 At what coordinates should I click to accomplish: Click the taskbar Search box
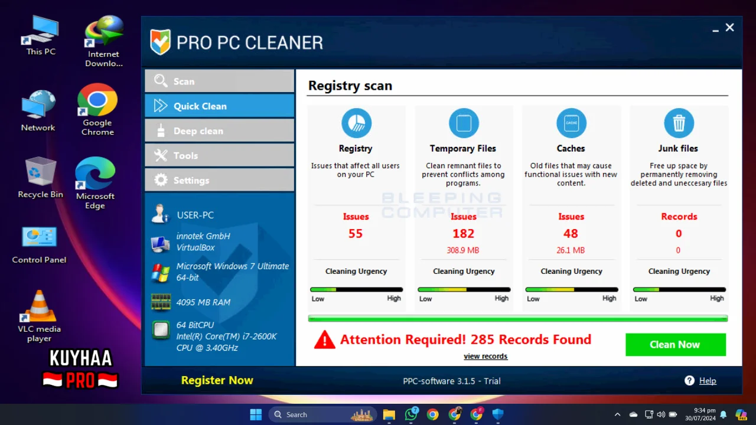tap(322, 414)
